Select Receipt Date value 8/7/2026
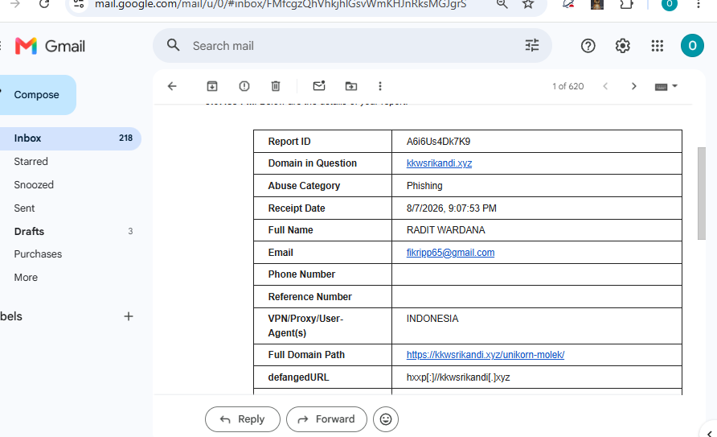Image resolution: width=717 pixels, height=437 pixels. 451,208
